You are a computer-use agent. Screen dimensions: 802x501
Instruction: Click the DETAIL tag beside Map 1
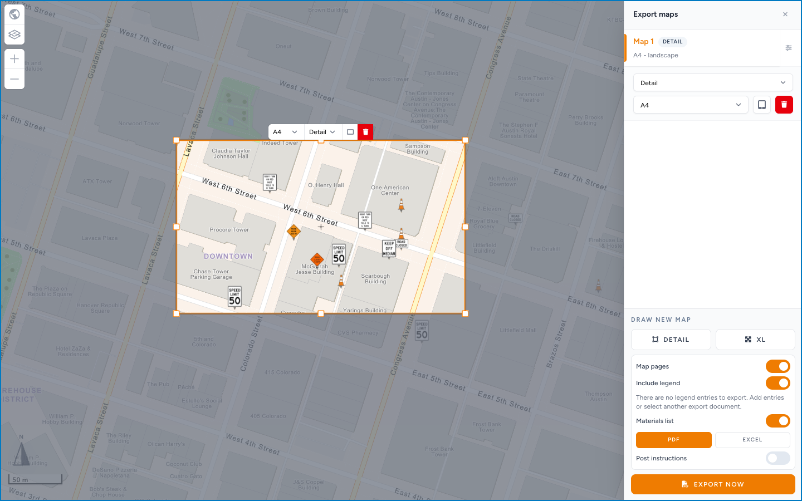[x=672, y=42]
